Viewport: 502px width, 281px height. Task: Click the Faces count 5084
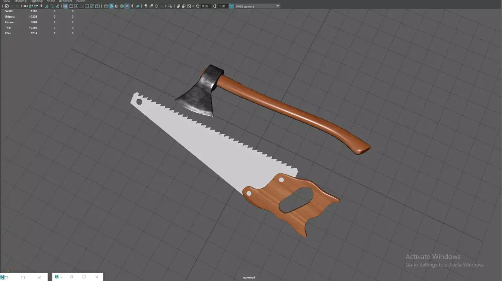tap(34, 22)
